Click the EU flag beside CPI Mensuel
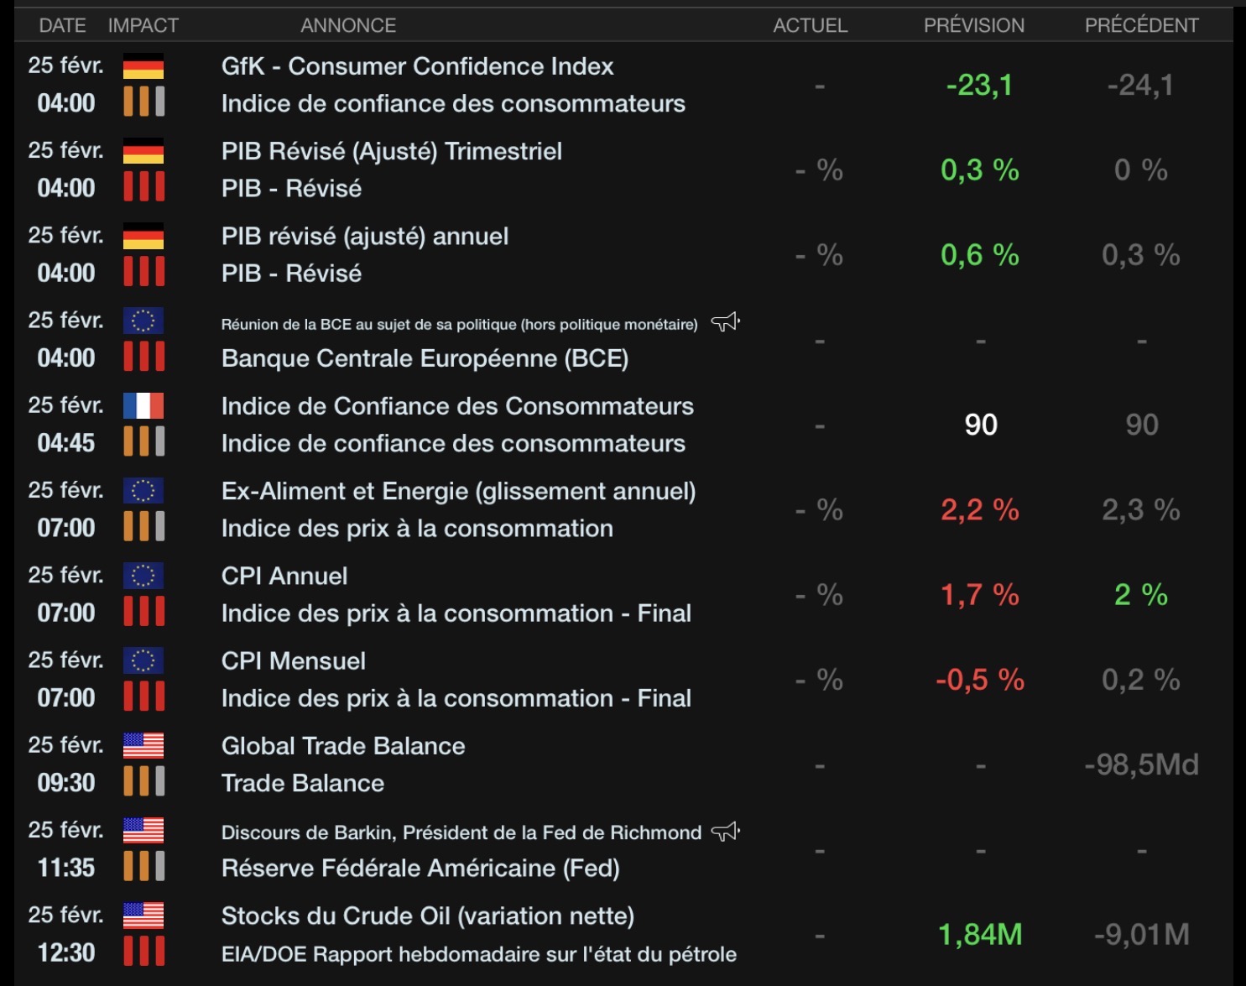 pyautogui.click(x=143, y=660)
